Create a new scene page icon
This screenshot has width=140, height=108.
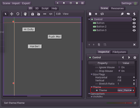90,14
